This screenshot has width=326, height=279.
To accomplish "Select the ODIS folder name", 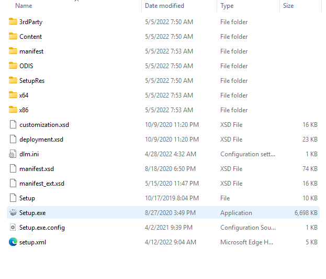I will 26,66.
